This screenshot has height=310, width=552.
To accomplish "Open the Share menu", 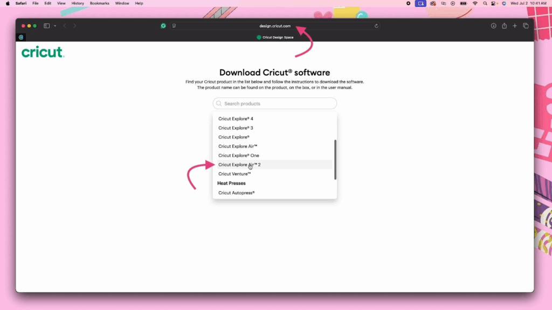I will coord(505,26).
